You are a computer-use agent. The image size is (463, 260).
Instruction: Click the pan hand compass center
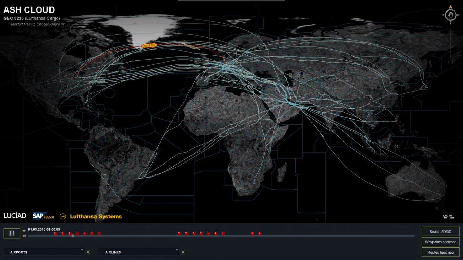click(x=450, y=15)
